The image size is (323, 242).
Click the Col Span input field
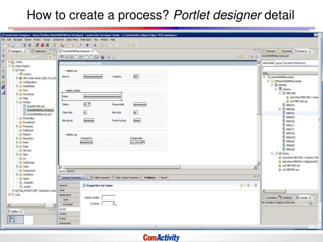[109, 203]
